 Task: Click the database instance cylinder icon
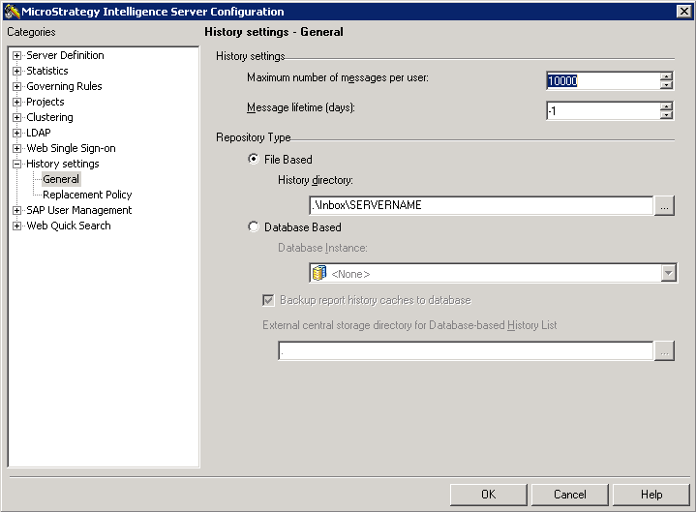(319, 273)
